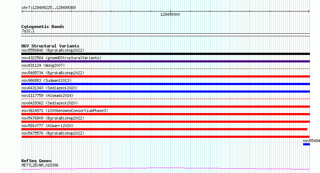
Task: Select the nsv5475576 (ByrskaBishop2022) label
Action: pyautogui.click(x=53, y=133)
